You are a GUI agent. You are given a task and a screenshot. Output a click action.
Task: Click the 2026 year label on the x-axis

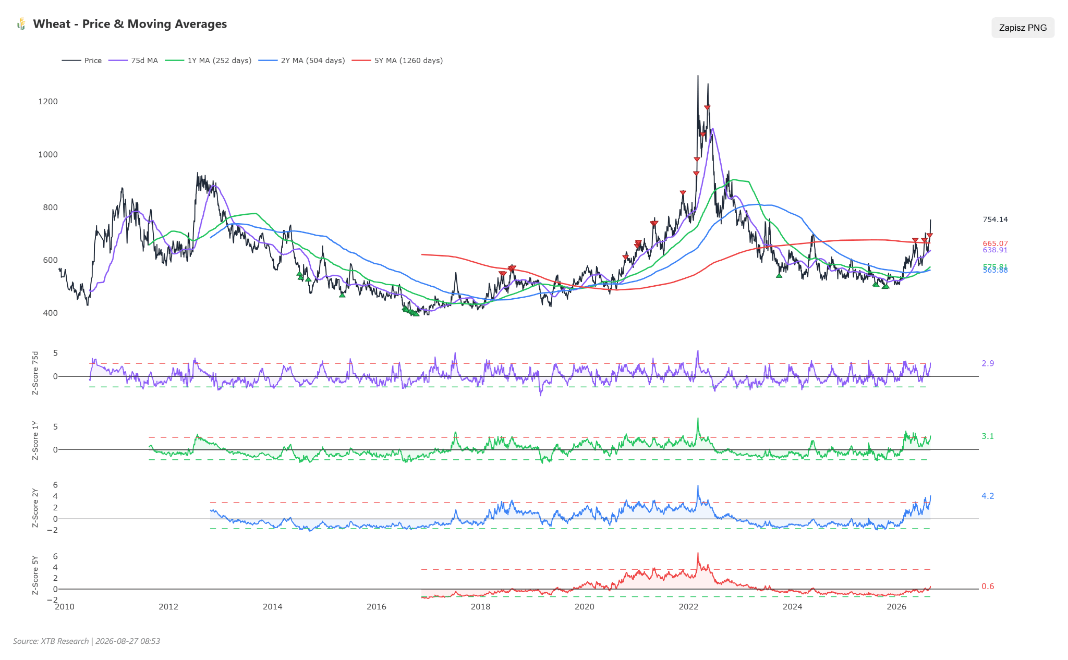click(x=896, y=607)
